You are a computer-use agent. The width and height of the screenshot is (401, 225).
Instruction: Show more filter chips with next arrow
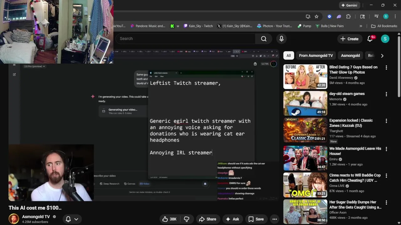[x=382, y=56]
